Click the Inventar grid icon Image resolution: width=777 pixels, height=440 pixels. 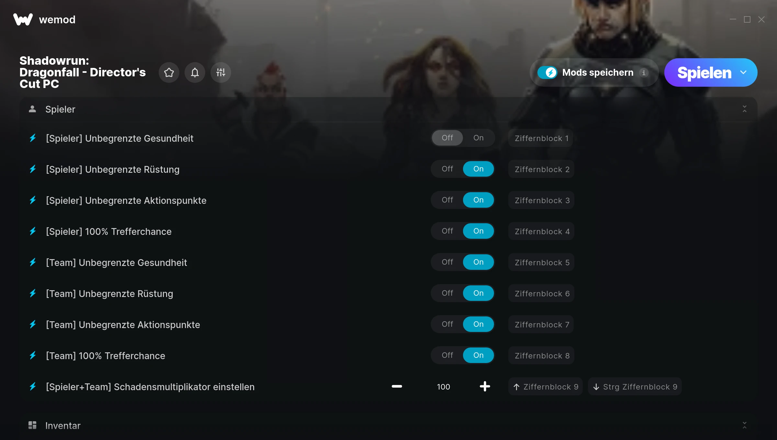click(x=32, y=425)
